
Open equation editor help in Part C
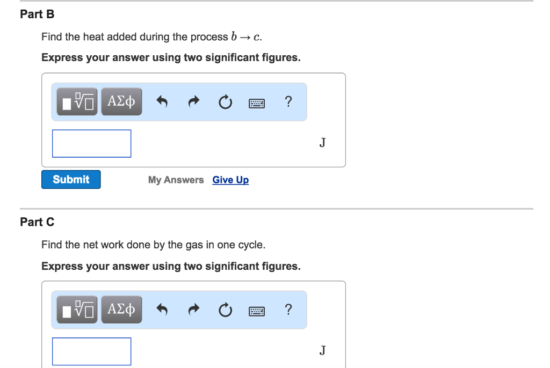tap(288, 310)
